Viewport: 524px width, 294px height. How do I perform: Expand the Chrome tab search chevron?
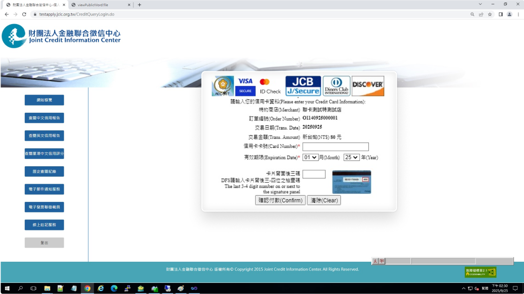tap(480, 4)
